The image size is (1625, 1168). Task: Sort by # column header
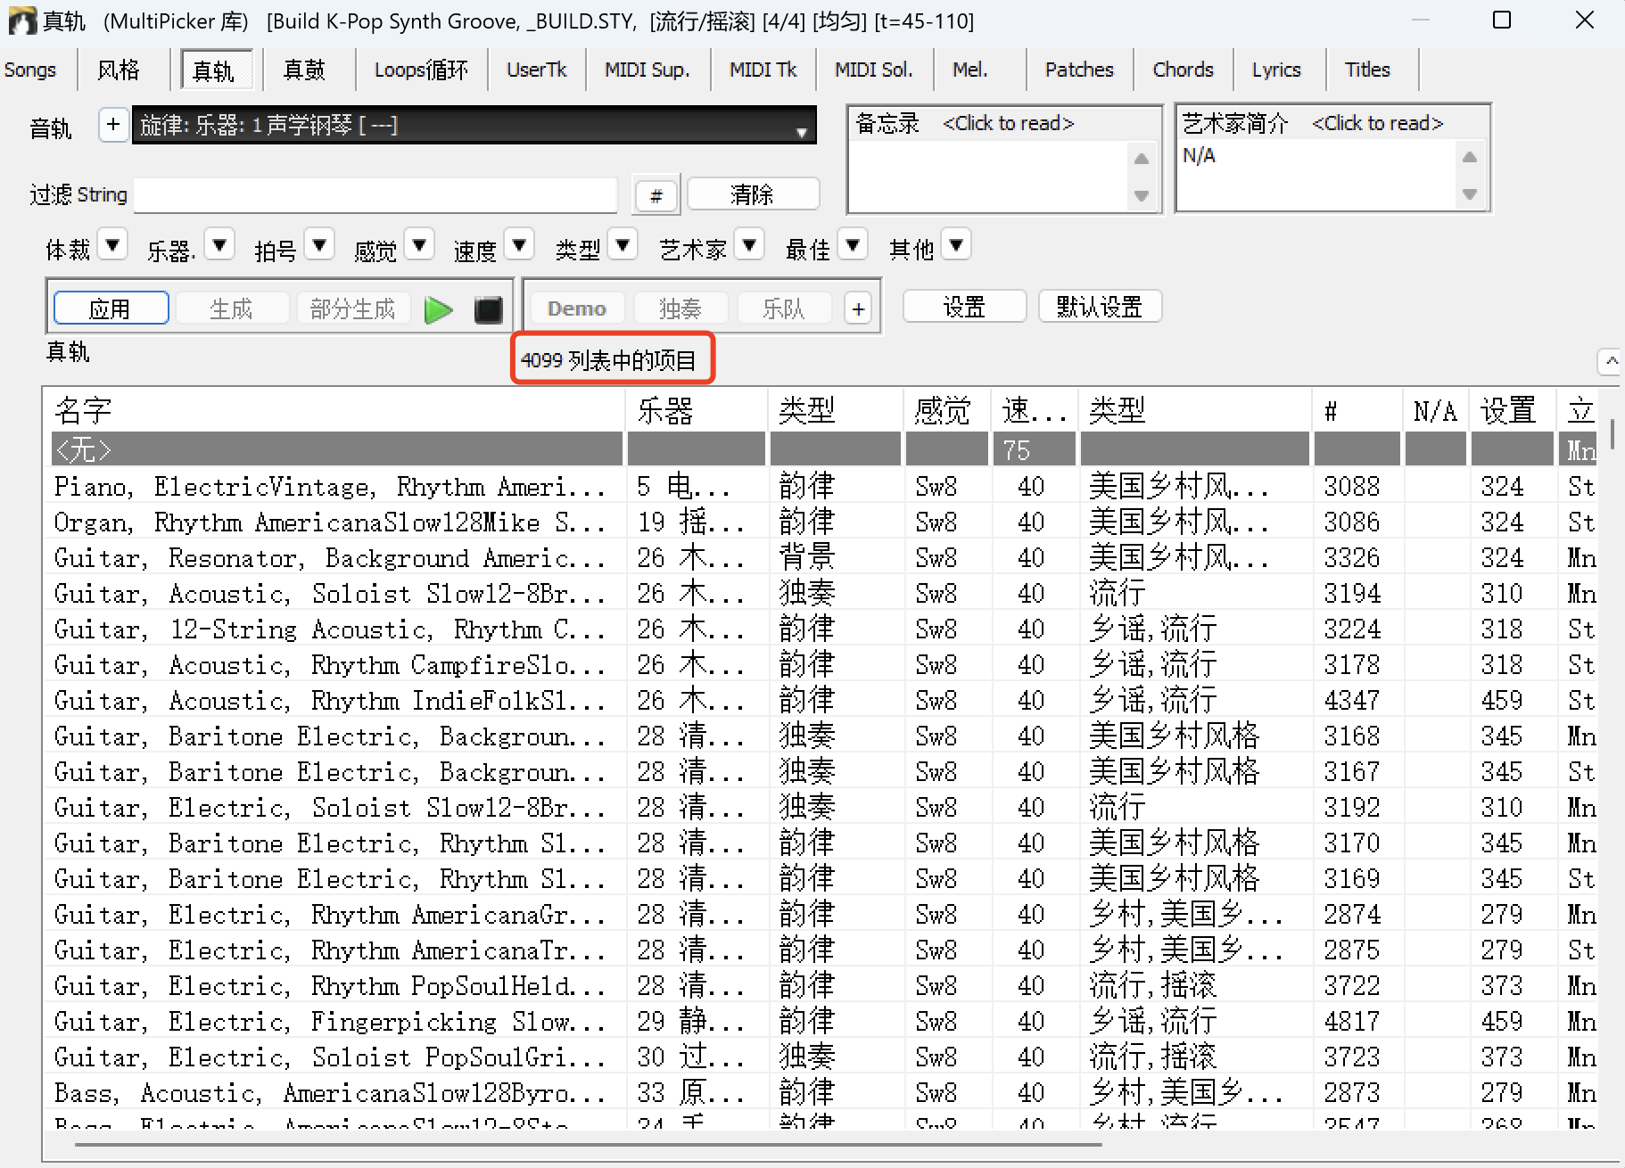click(x=1357, y=410)
